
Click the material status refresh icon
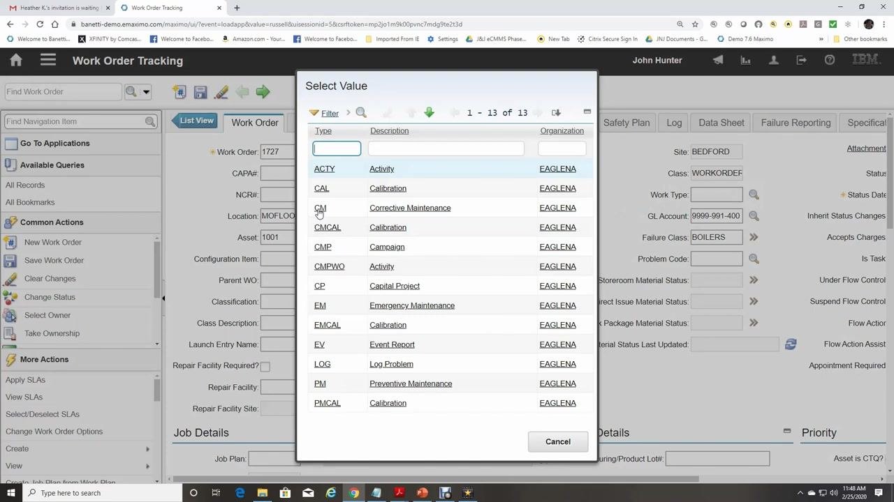791,344
